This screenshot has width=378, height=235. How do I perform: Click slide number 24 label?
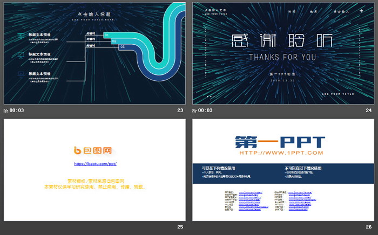[x=369, y=110]
